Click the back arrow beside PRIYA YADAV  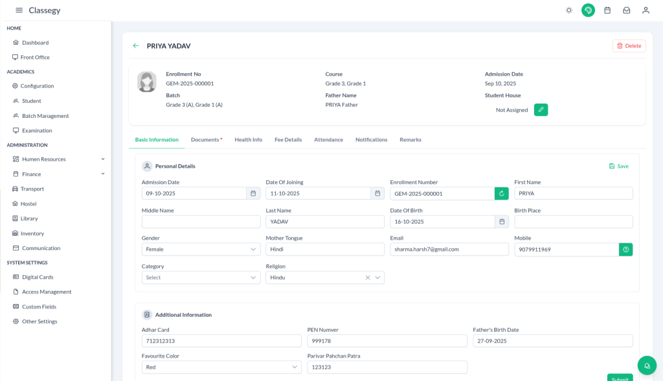(136, 46)
